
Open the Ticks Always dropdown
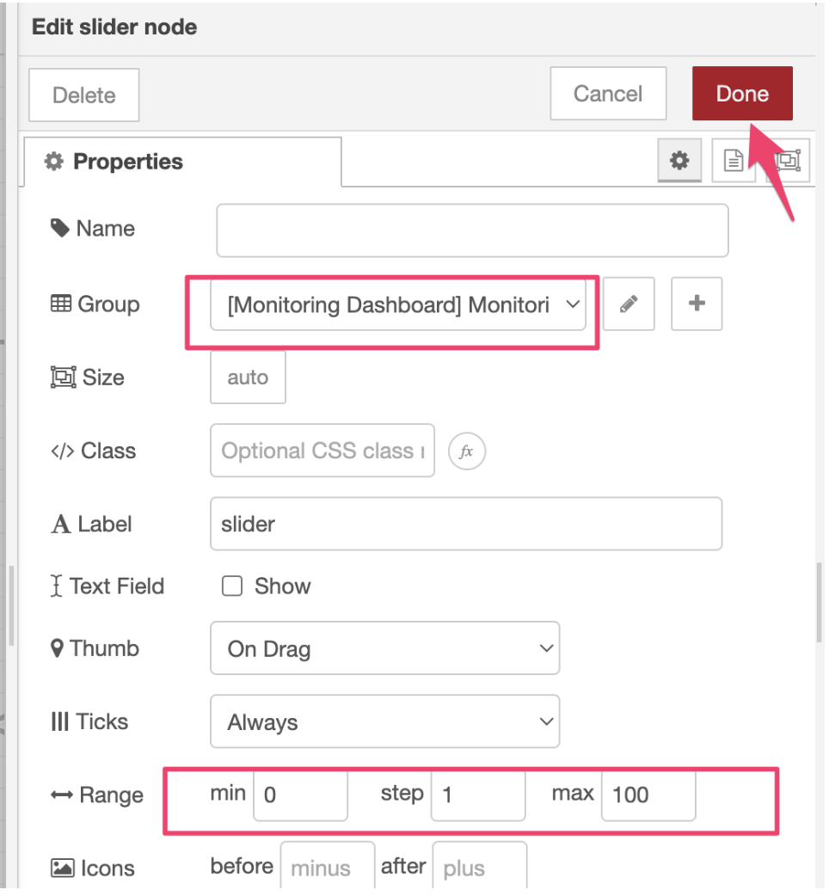pyautogui.click(x=384, y=721)
